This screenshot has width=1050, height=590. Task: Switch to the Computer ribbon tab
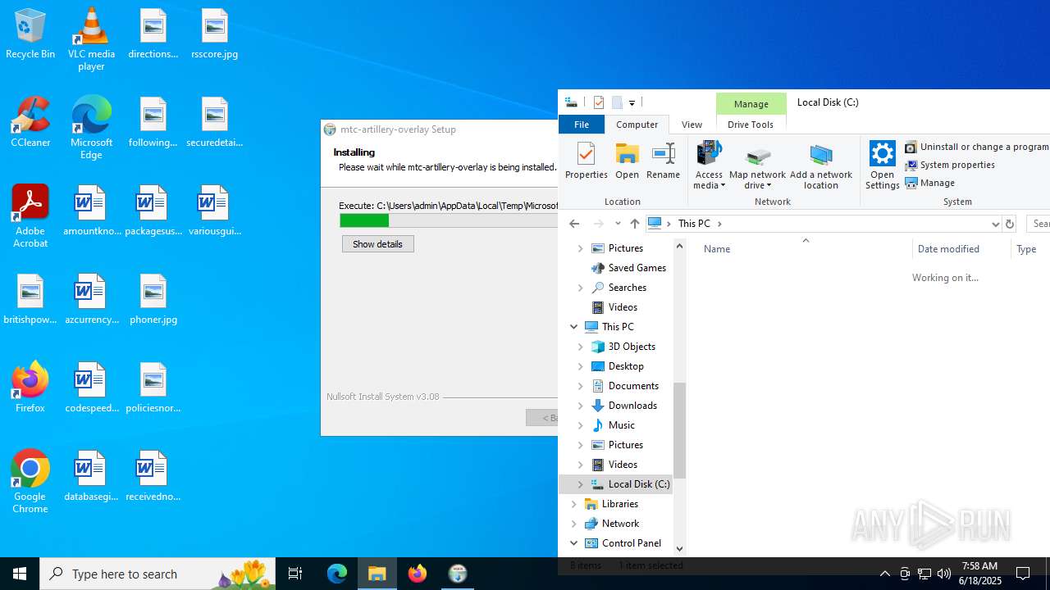click(x=637, y=125)
